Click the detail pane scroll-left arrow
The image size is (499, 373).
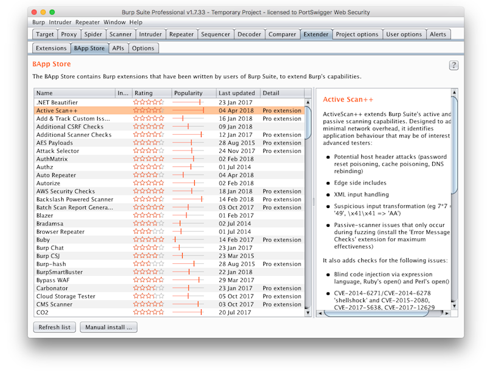pyautogui.click(x=320, y=314)
